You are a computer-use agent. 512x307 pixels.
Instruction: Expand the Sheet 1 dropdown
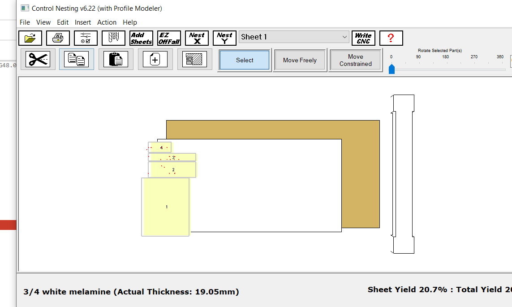(344, 37)
